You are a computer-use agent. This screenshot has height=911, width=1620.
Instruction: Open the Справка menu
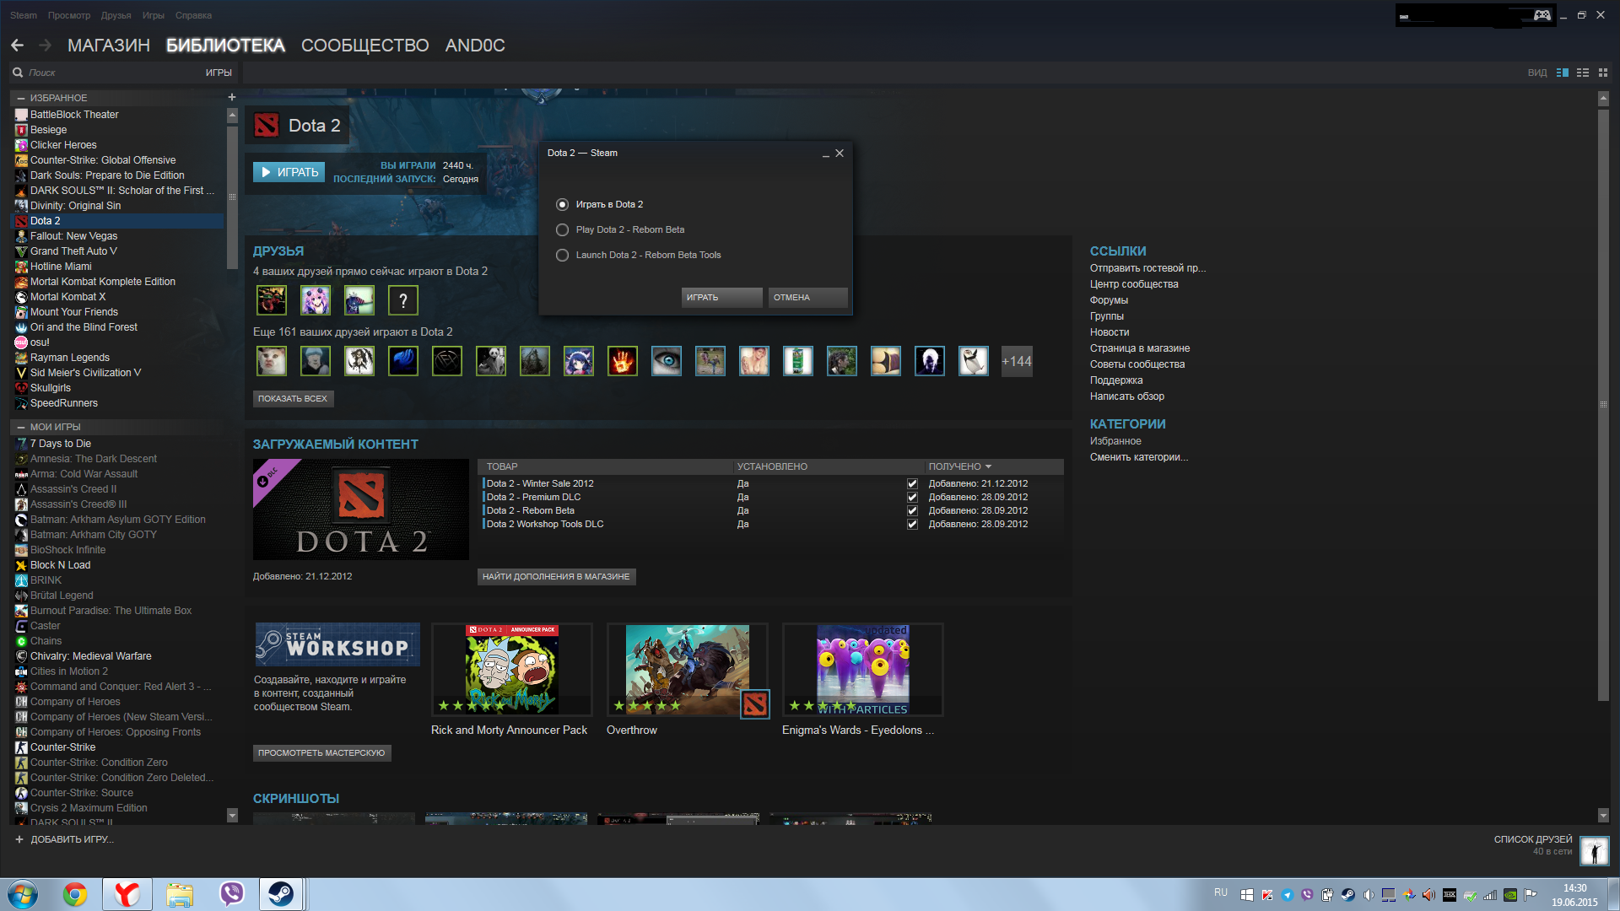tap(193, 15)
